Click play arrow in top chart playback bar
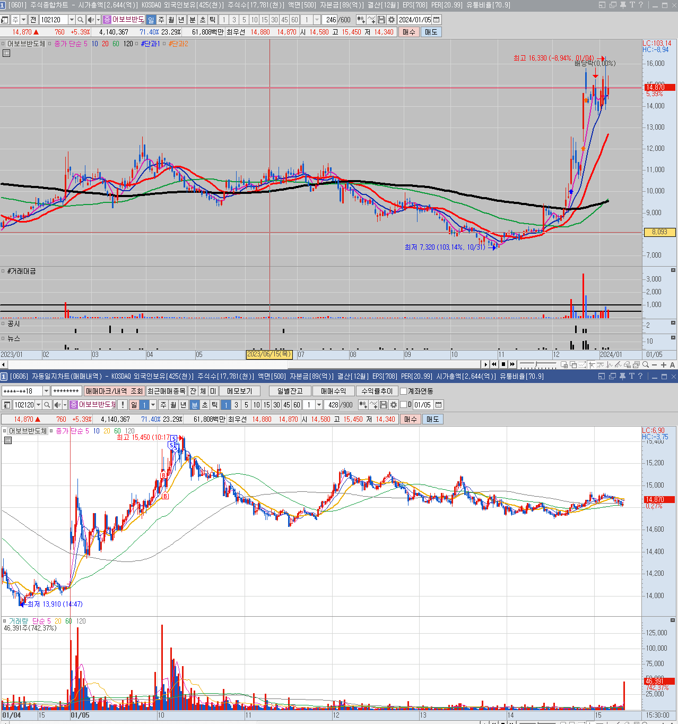The width and height of the screenshot is (678, 724). (485, 364)
